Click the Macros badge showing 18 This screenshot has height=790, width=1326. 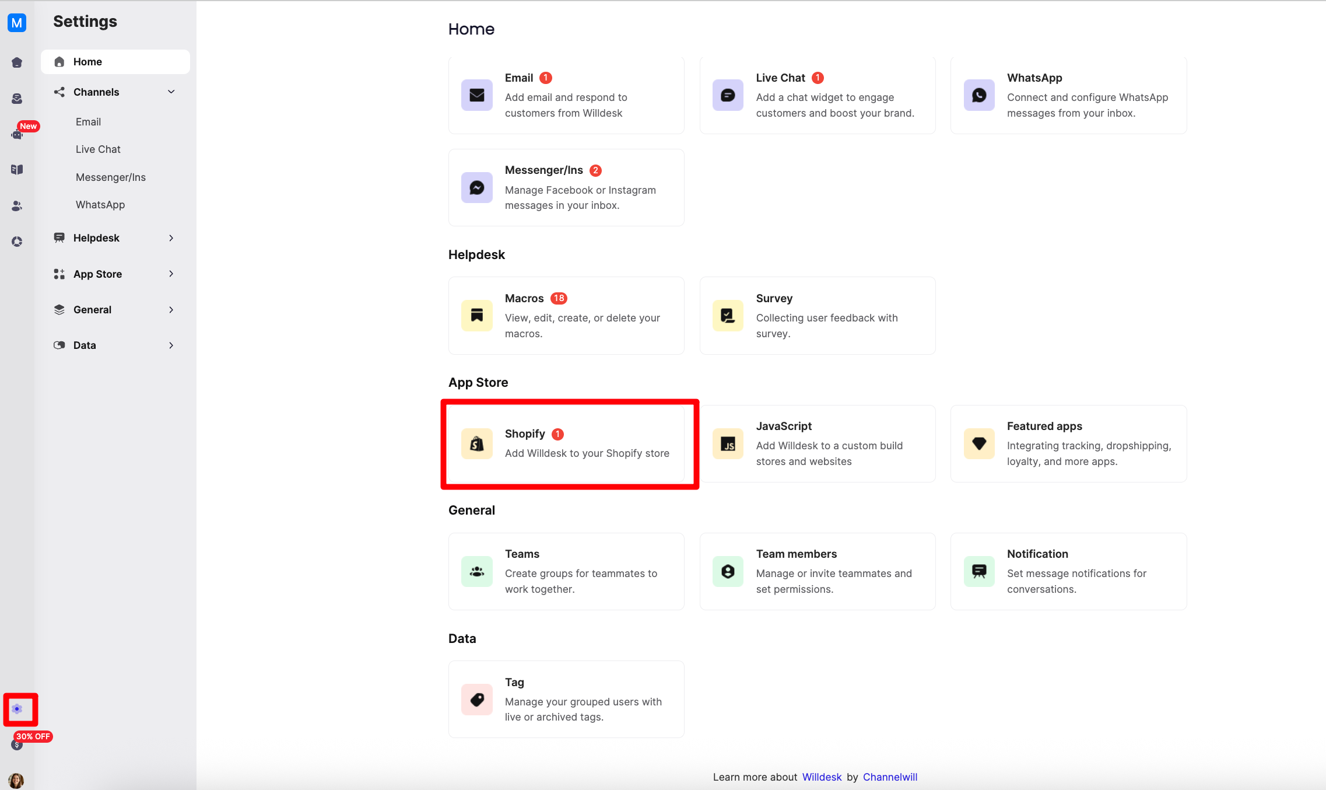pos(559,299)
